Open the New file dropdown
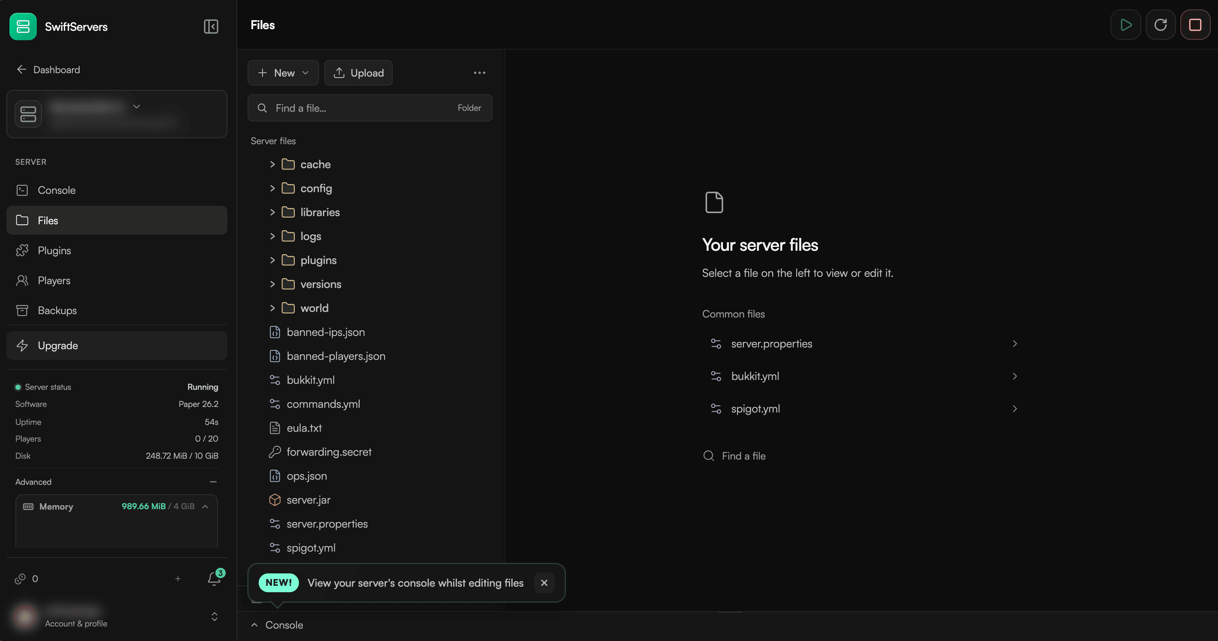This screenshot has width=1218, height=641. (x=283, y=73)
